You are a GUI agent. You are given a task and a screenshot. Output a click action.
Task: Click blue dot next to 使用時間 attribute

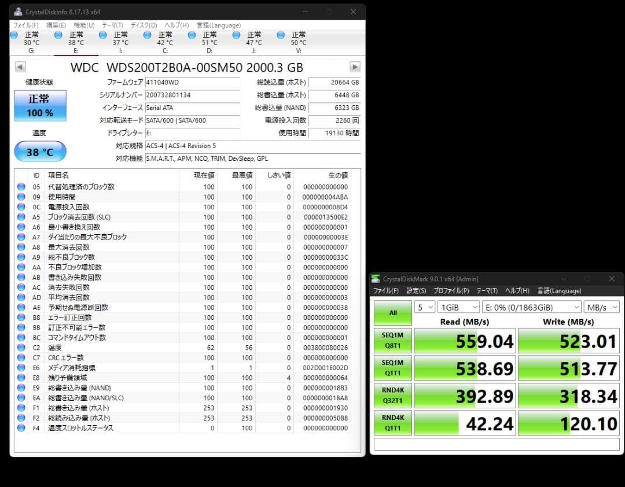pos(21,197)
